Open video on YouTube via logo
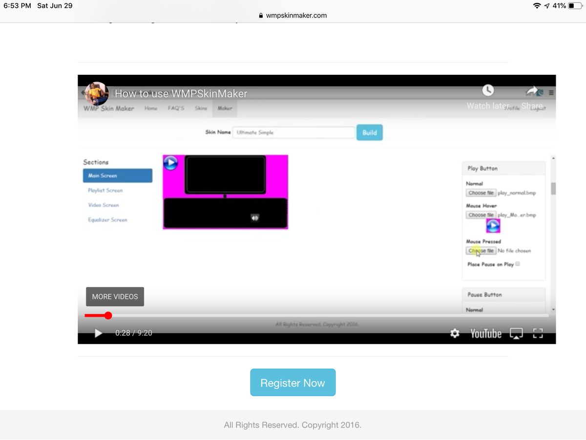This screenshot has height=440, width=586. (486, 333)
